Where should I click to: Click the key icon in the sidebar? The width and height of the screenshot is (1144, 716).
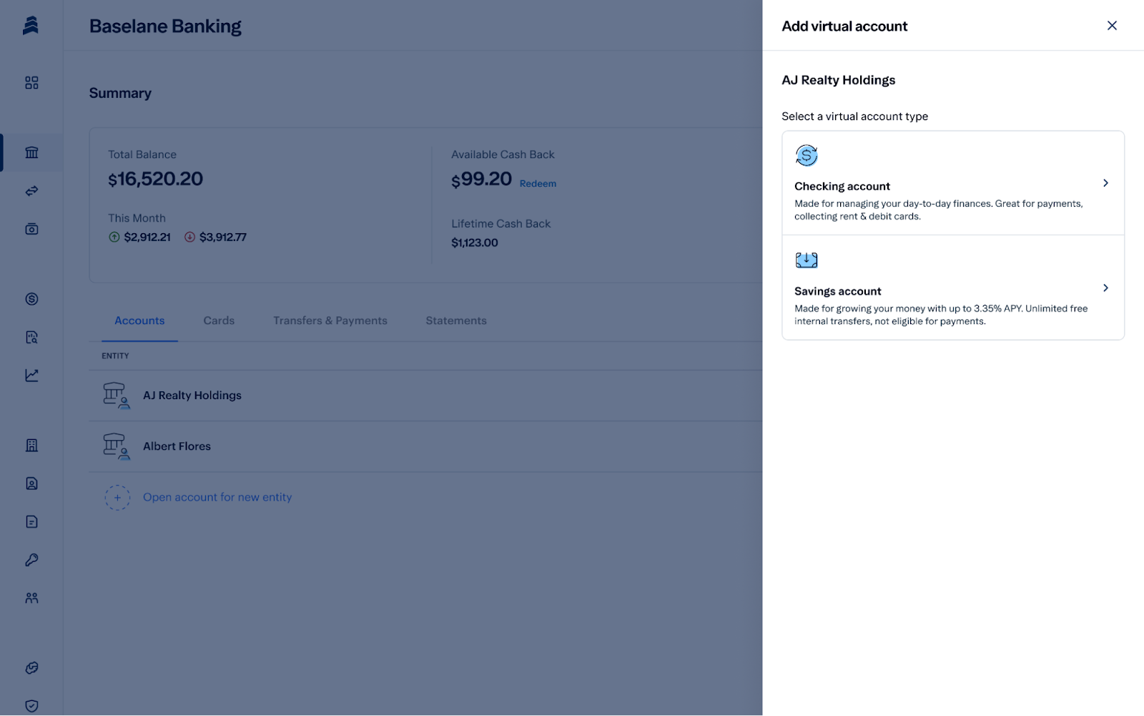tap(31, 560)
